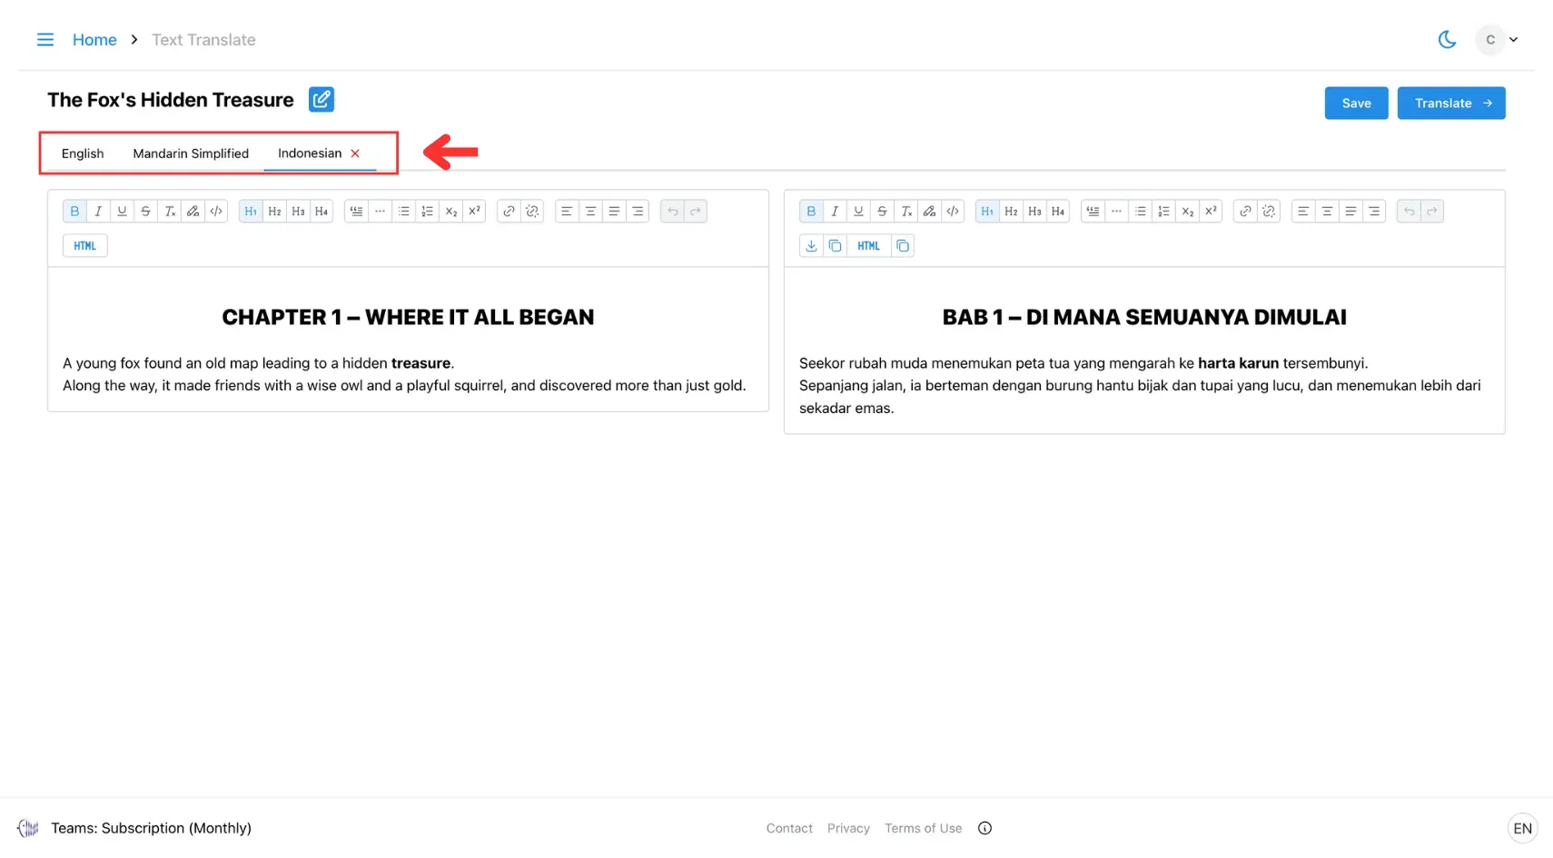Insert horizontal rule in source editor

[x=380, y=212]
